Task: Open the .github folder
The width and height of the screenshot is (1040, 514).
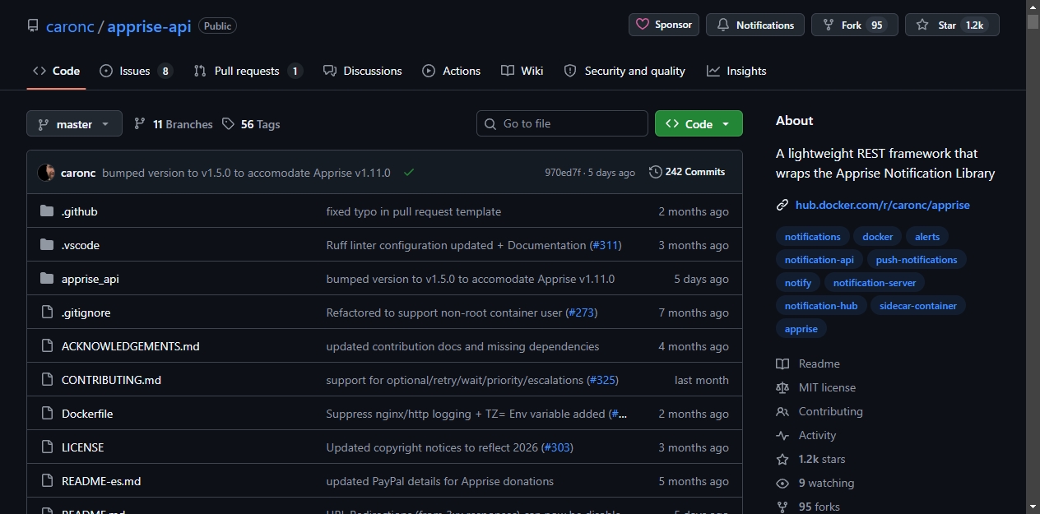Action: tap(80, 211)
